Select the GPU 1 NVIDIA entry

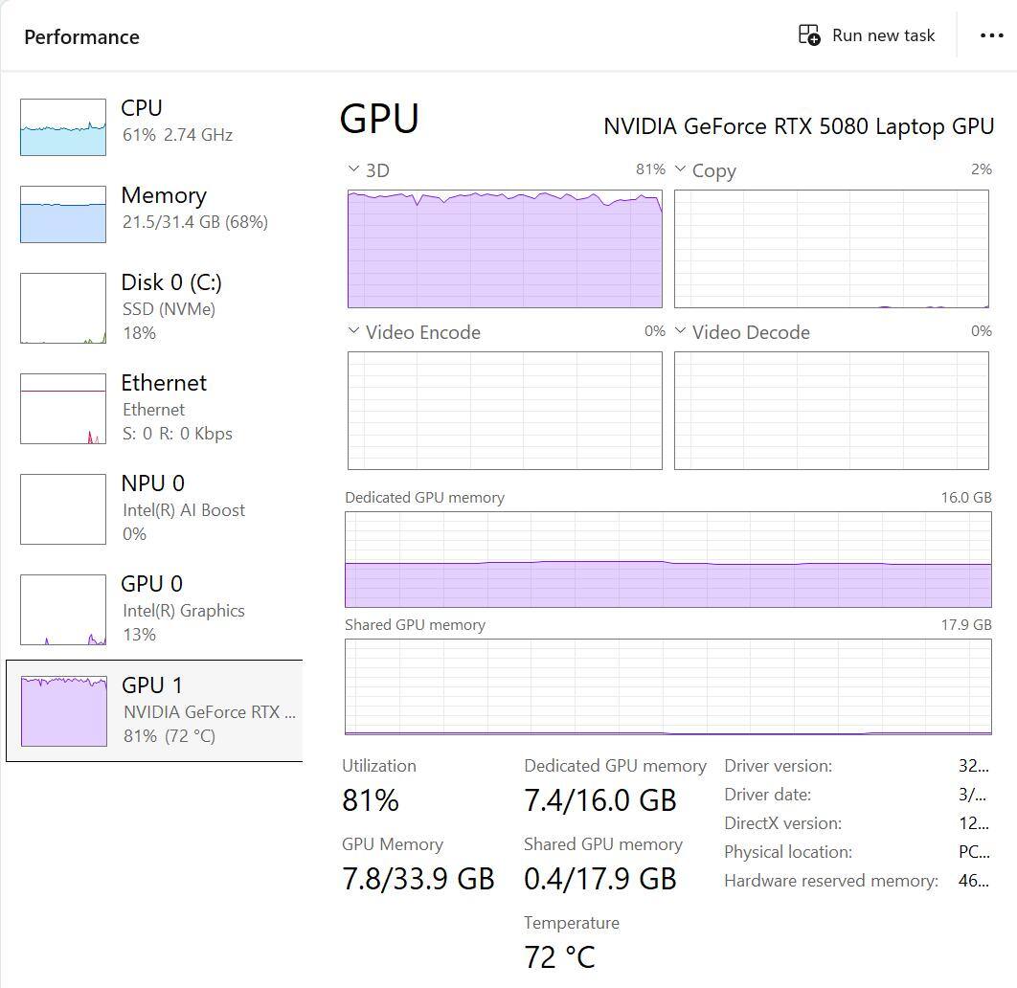[x=153, y=709]
